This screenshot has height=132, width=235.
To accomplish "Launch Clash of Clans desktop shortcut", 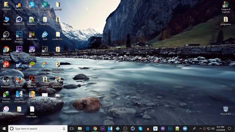I will [32, 97].
